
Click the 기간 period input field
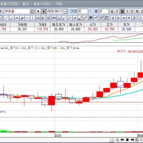[x=83, y=11]
